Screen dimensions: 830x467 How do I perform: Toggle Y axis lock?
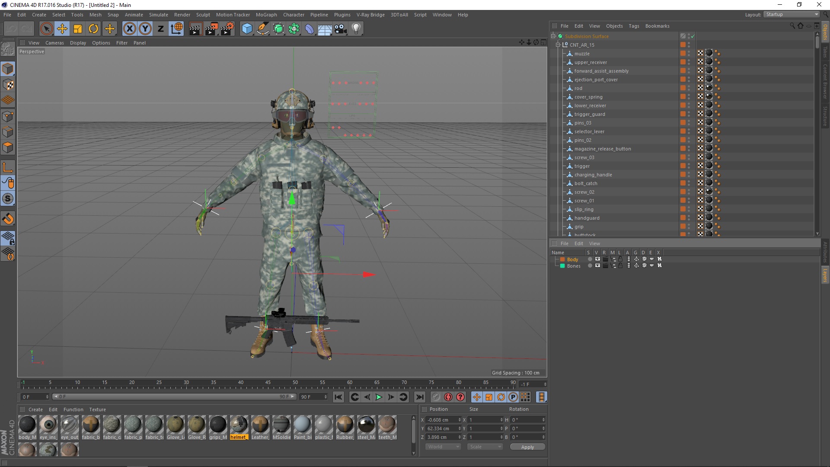(145, 29)
